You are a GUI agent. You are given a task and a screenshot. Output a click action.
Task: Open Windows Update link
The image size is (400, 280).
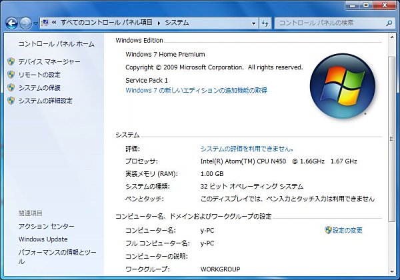[43, 239]
